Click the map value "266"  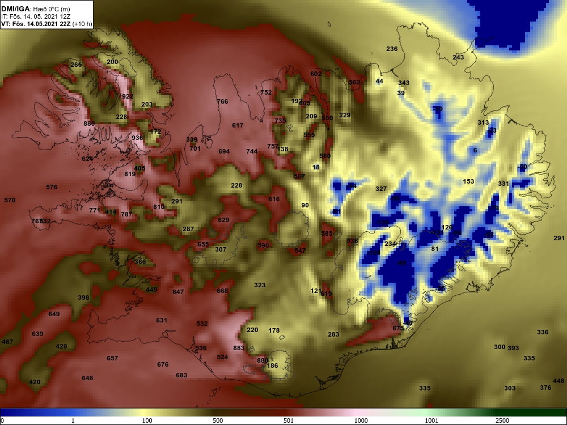[76, 65]
